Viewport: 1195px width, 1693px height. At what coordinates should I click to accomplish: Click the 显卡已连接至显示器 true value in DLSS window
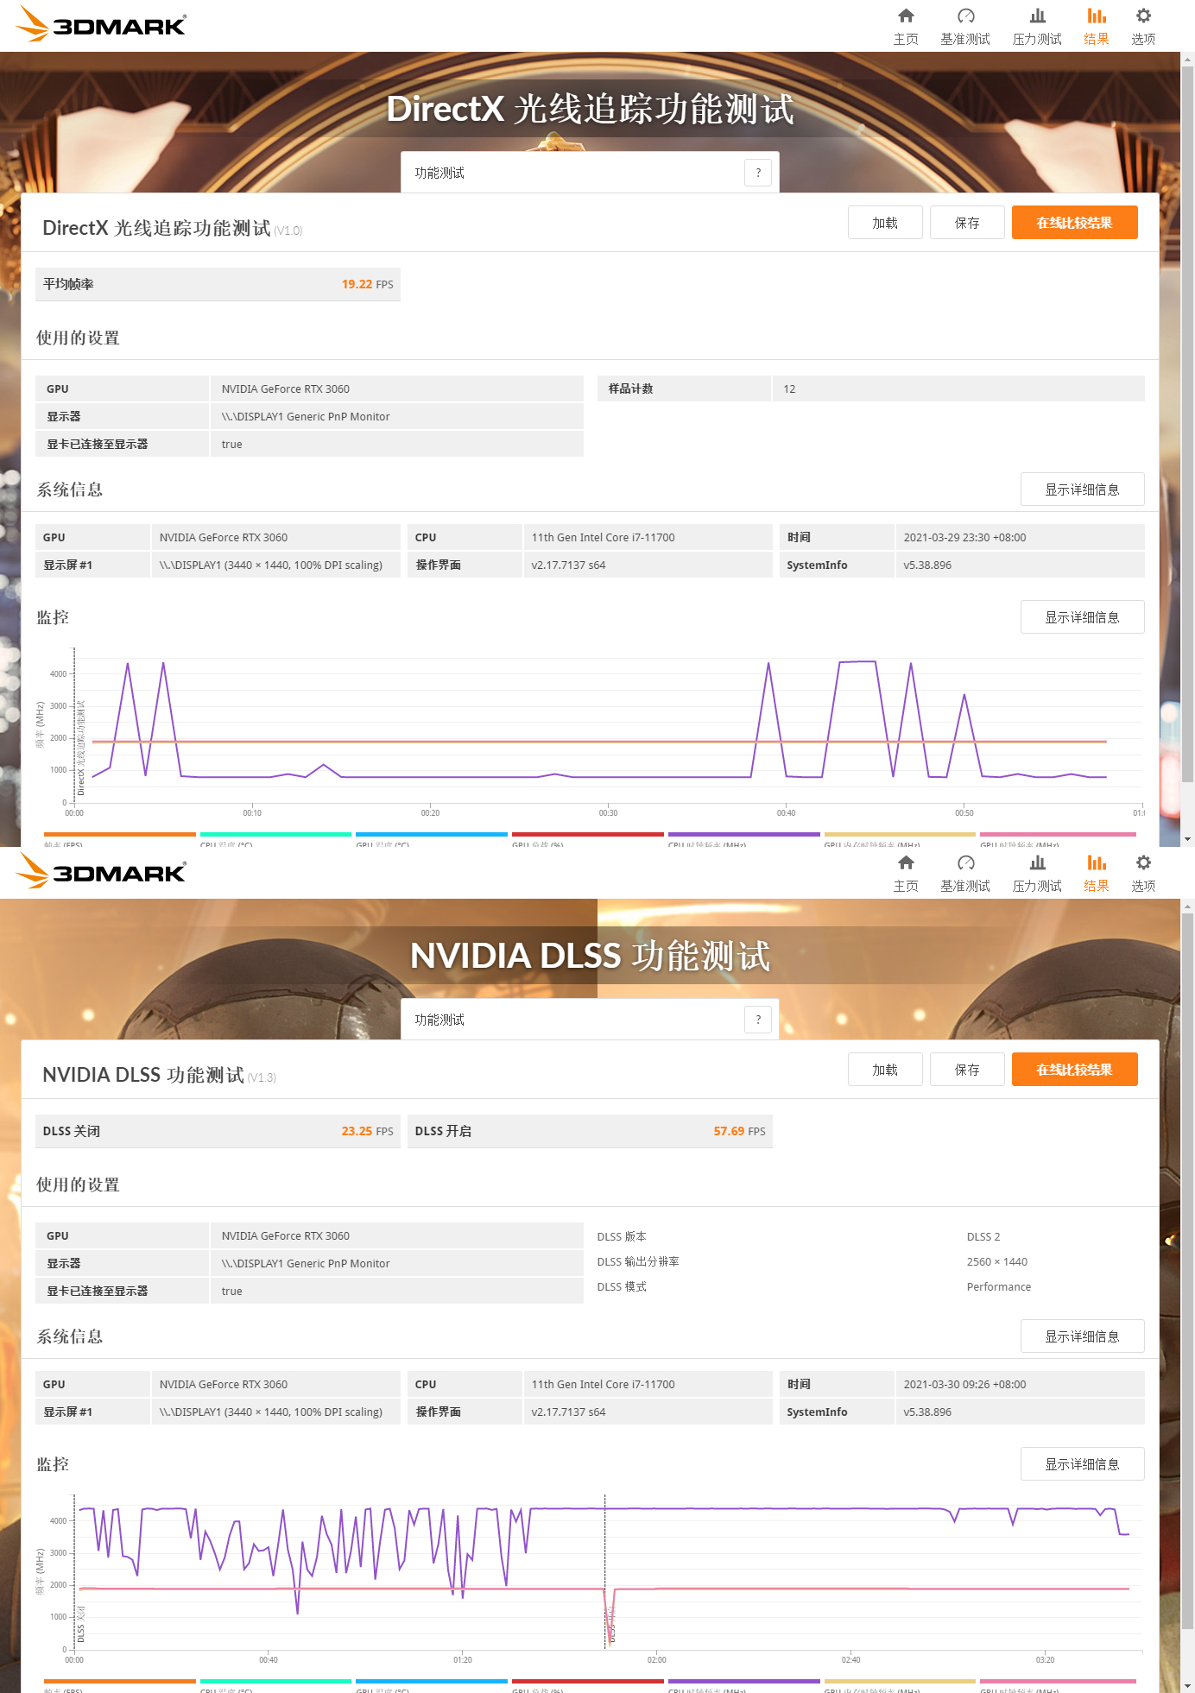tap(231, 1292)
